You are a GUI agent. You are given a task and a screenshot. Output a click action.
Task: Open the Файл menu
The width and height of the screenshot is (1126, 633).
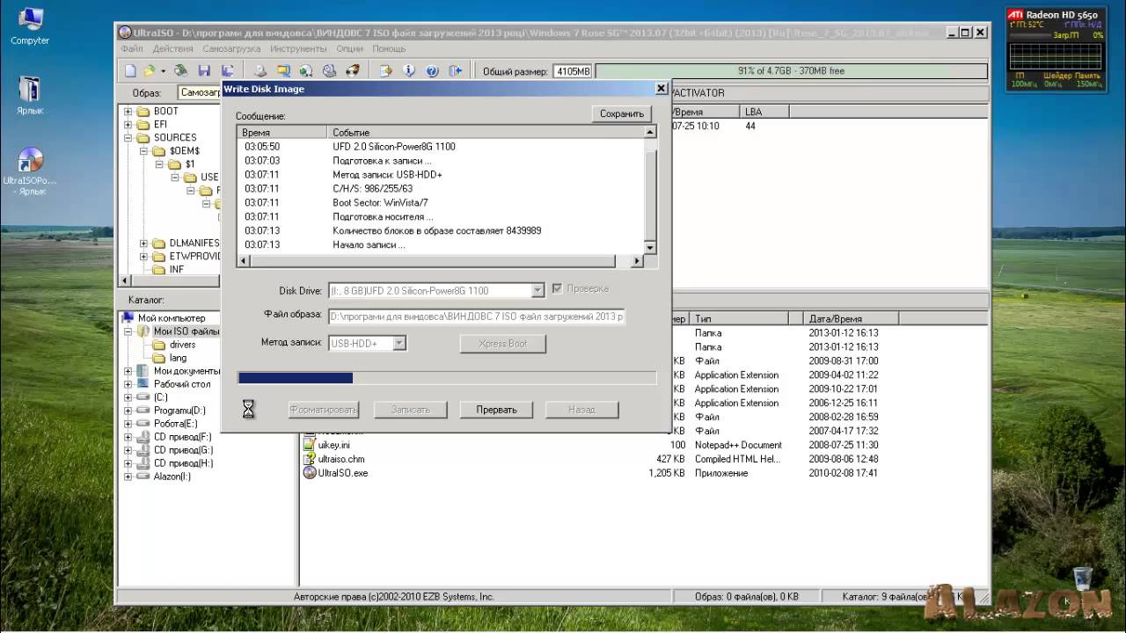(x=132, y=49)
